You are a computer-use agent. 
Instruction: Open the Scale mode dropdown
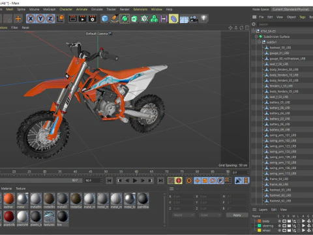tap(210, 215)
